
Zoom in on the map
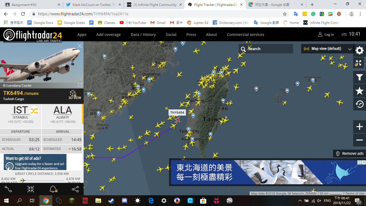click(359, 127)
